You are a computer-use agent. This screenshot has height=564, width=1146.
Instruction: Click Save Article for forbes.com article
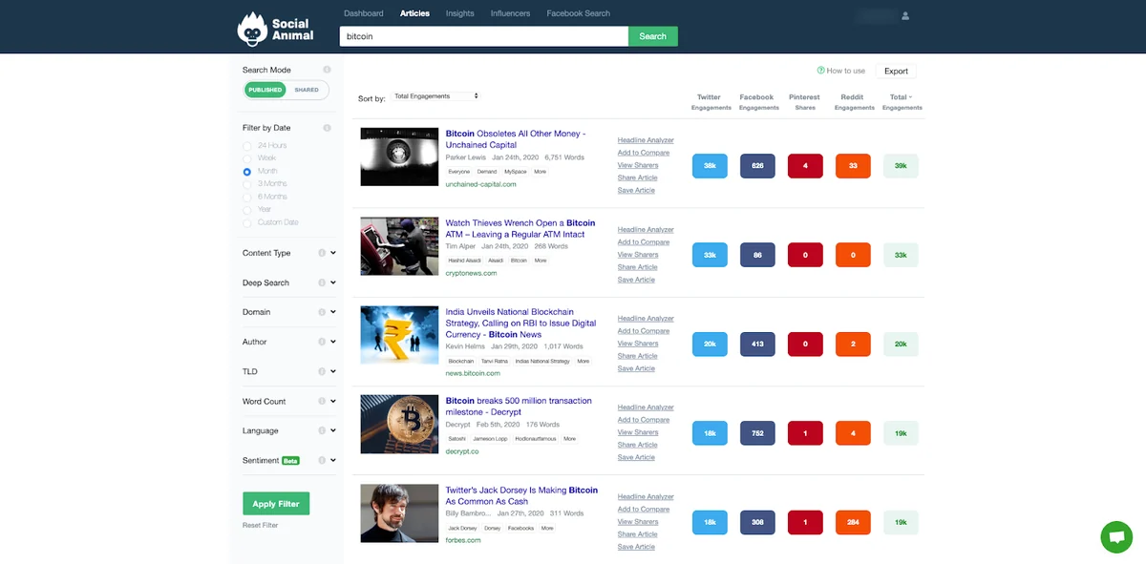point(636,547)
